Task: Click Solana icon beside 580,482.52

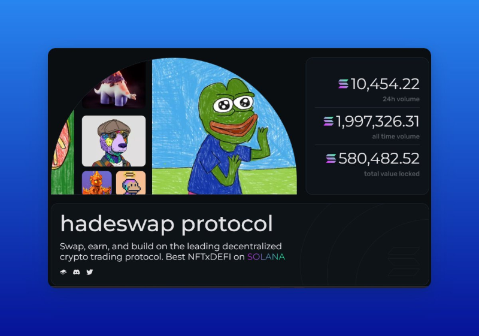Action: (331, 159)
